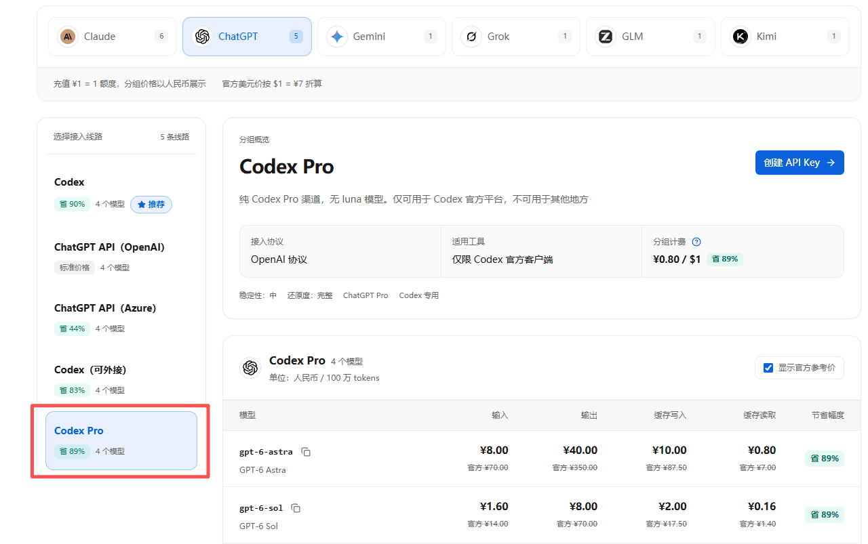This screenshot has width=868, height=544.
Task: Click the 缓存读取 column header
Action: tap(759, 415)
